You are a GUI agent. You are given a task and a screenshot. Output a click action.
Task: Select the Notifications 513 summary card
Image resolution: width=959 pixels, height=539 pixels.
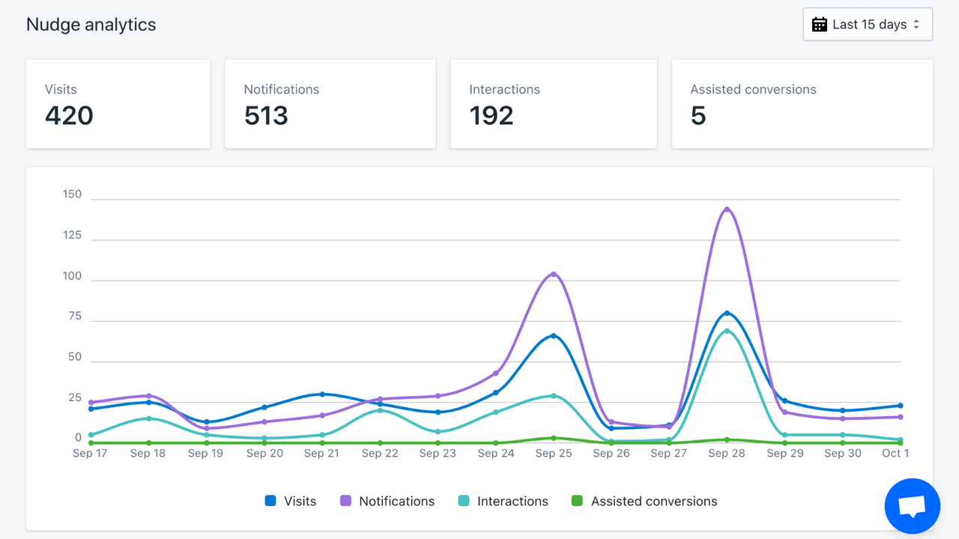point(330,104)
